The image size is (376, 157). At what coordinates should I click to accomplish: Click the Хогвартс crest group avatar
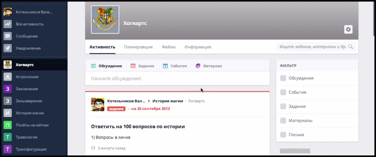click(105, 19)
